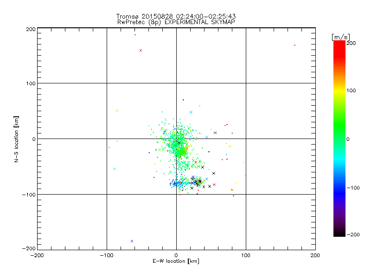371x278 pixels.
Task: Click the y-axis tick label '100'
Action: pyautogui.click(x=31, y=83)
